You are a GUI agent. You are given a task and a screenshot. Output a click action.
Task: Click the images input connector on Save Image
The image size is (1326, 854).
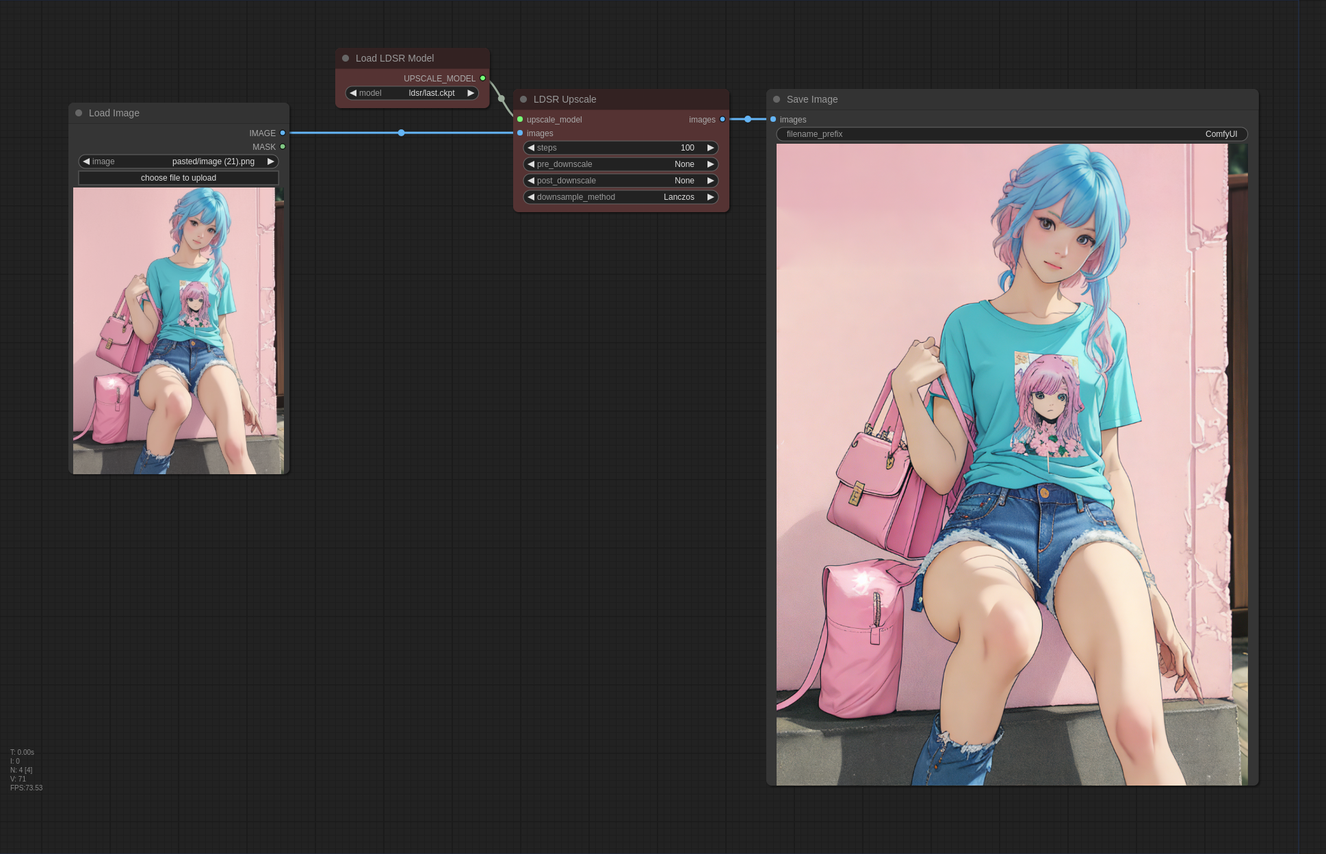click(x=773, y=119)
